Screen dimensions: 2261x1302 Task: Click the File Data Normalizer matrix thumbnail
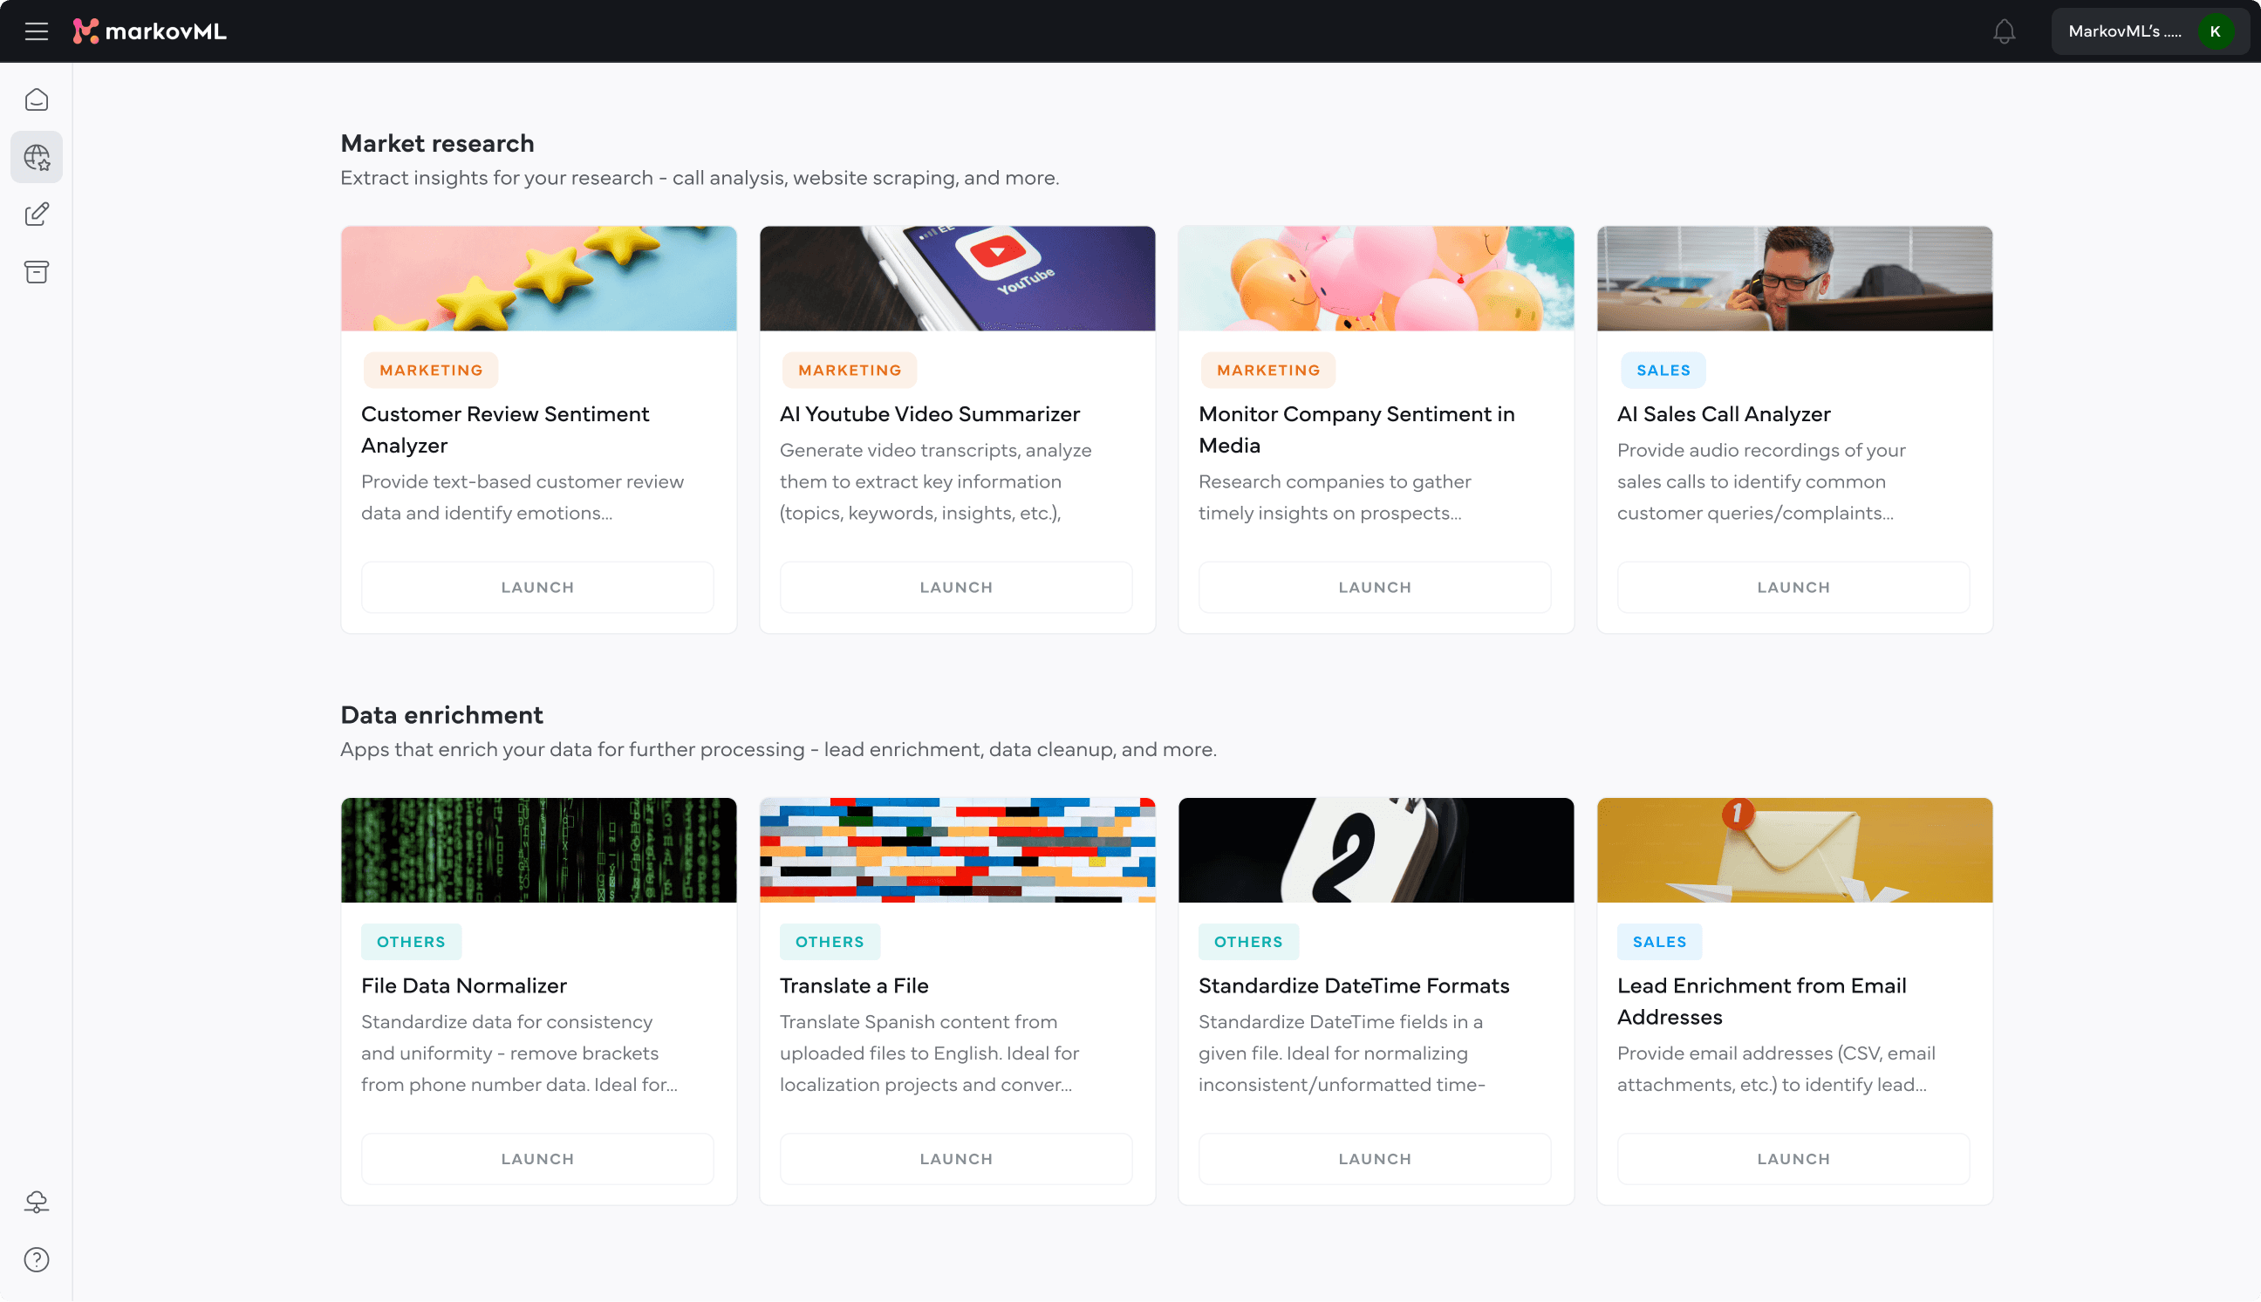coord(538,849)
